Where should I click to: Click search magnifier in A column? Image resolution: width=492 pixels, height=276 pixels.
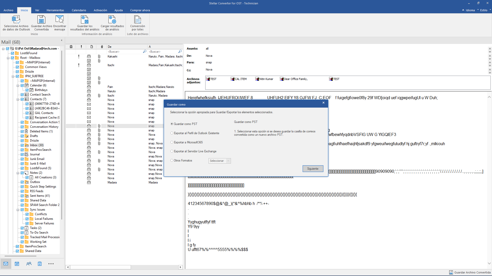[180, 51]
